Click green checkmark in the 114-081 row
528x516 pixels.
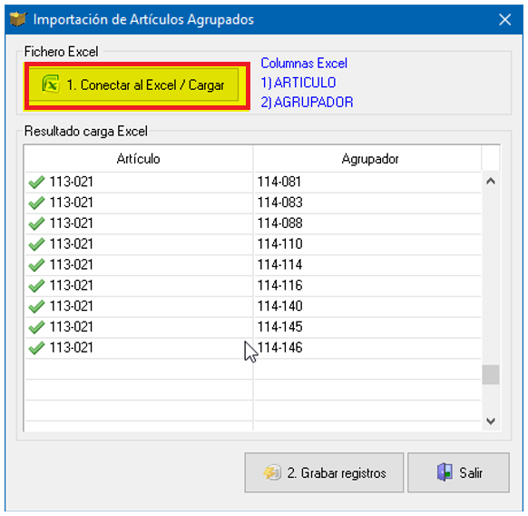pos(36,182)
